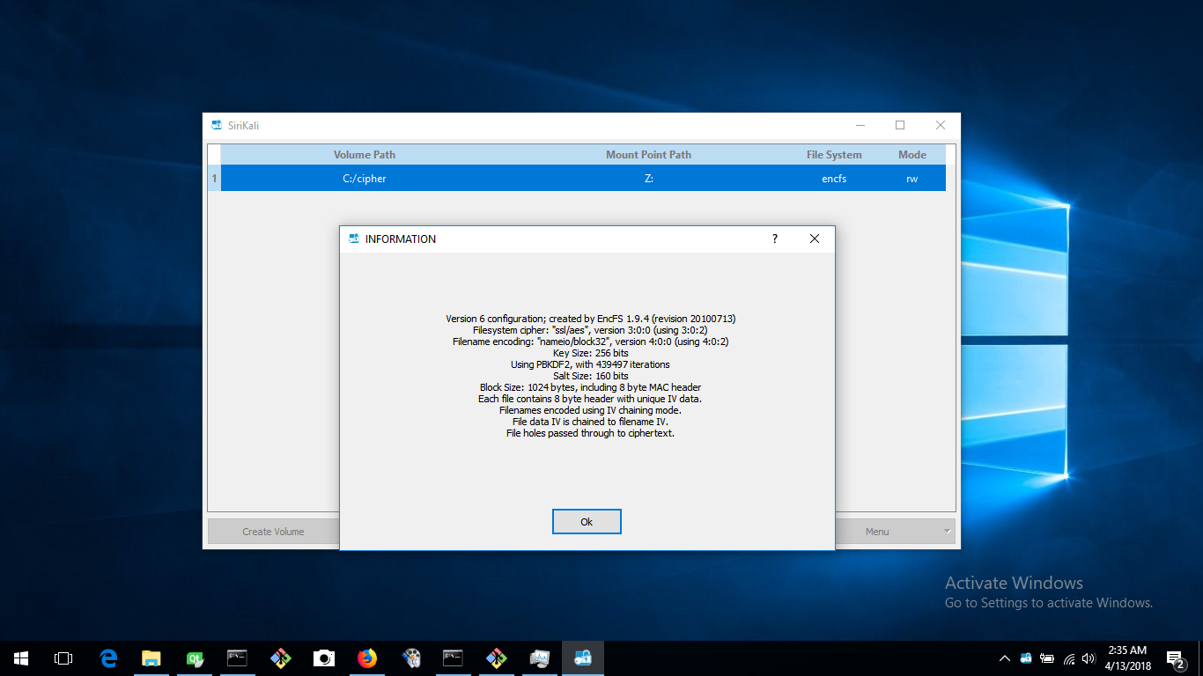
Task: Open the command prompt from the taskbar
Action: pos(237,658)
